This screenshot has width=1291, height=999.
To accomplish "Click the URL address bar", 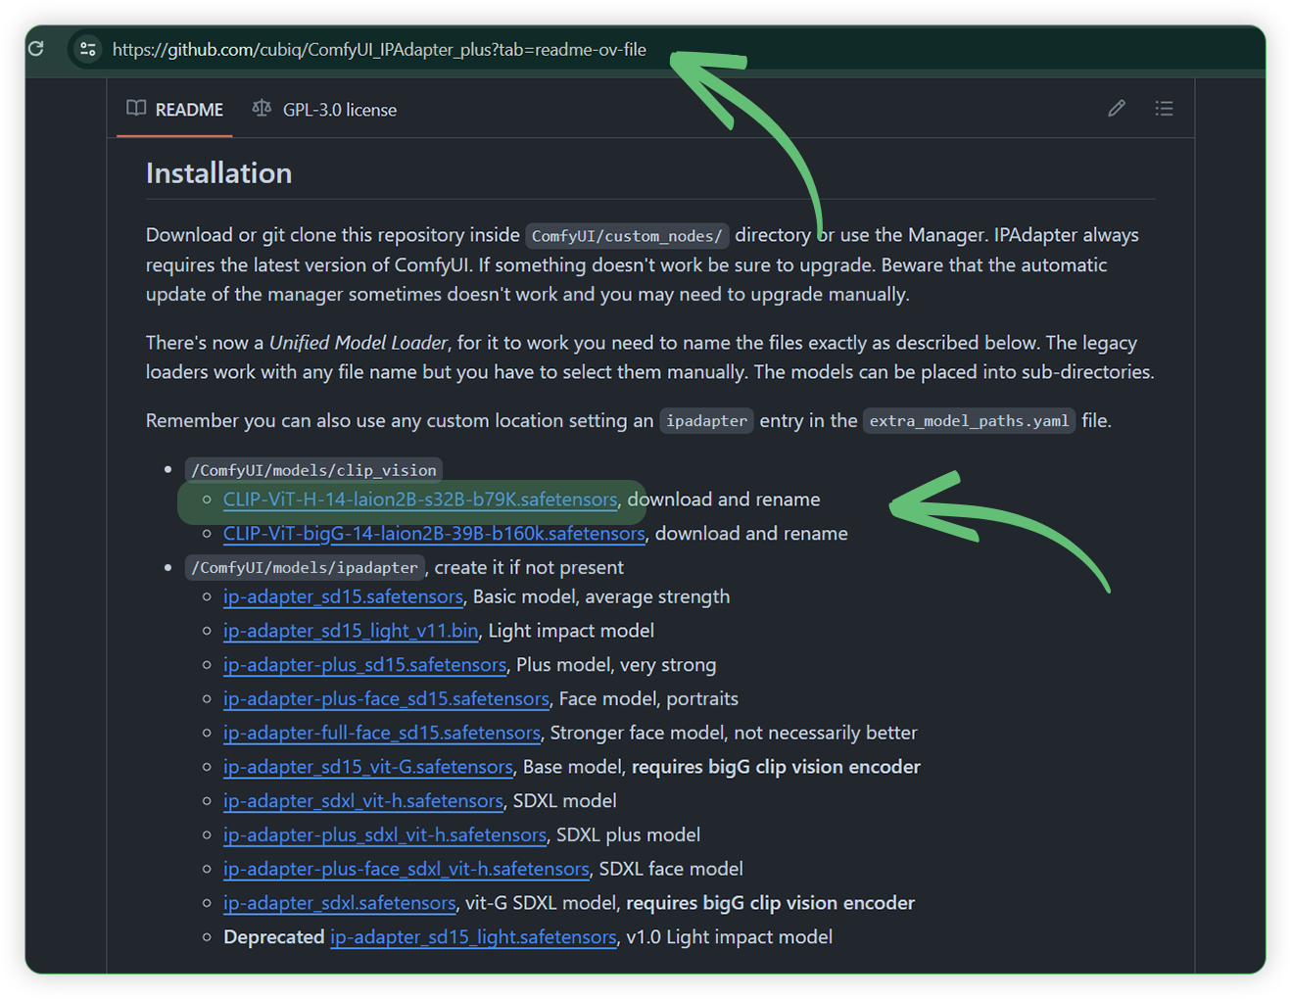I will [x=379, y=50].
